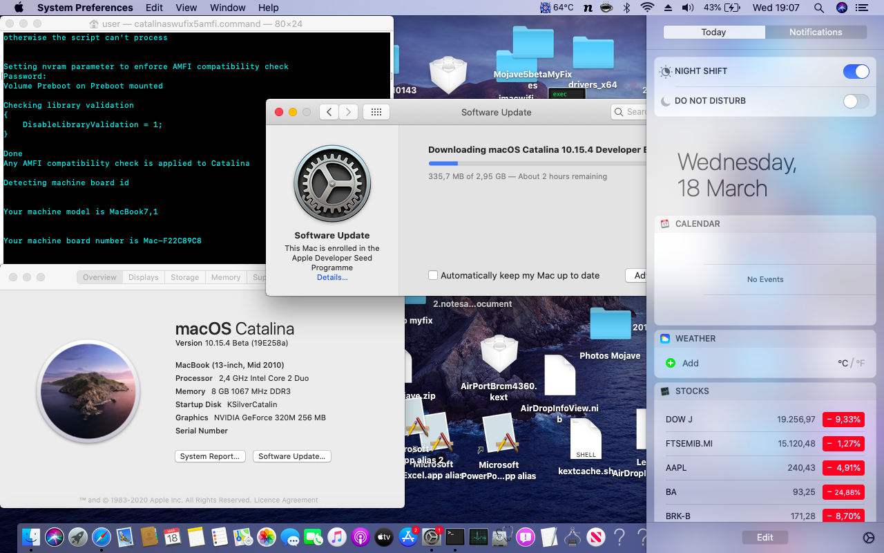Switch to Storage tab in About This Mac
Screen dimensions: 884x553
click(x=185, y=277)
